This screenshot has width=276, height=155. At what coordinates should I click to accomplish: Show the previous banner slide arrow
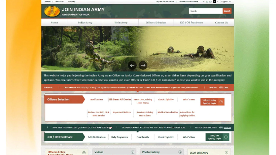point(132,65)
